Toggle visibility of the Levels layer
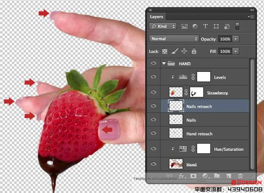Image resolution: width=264 pixels, height=193 pixels. coord(154,77)
